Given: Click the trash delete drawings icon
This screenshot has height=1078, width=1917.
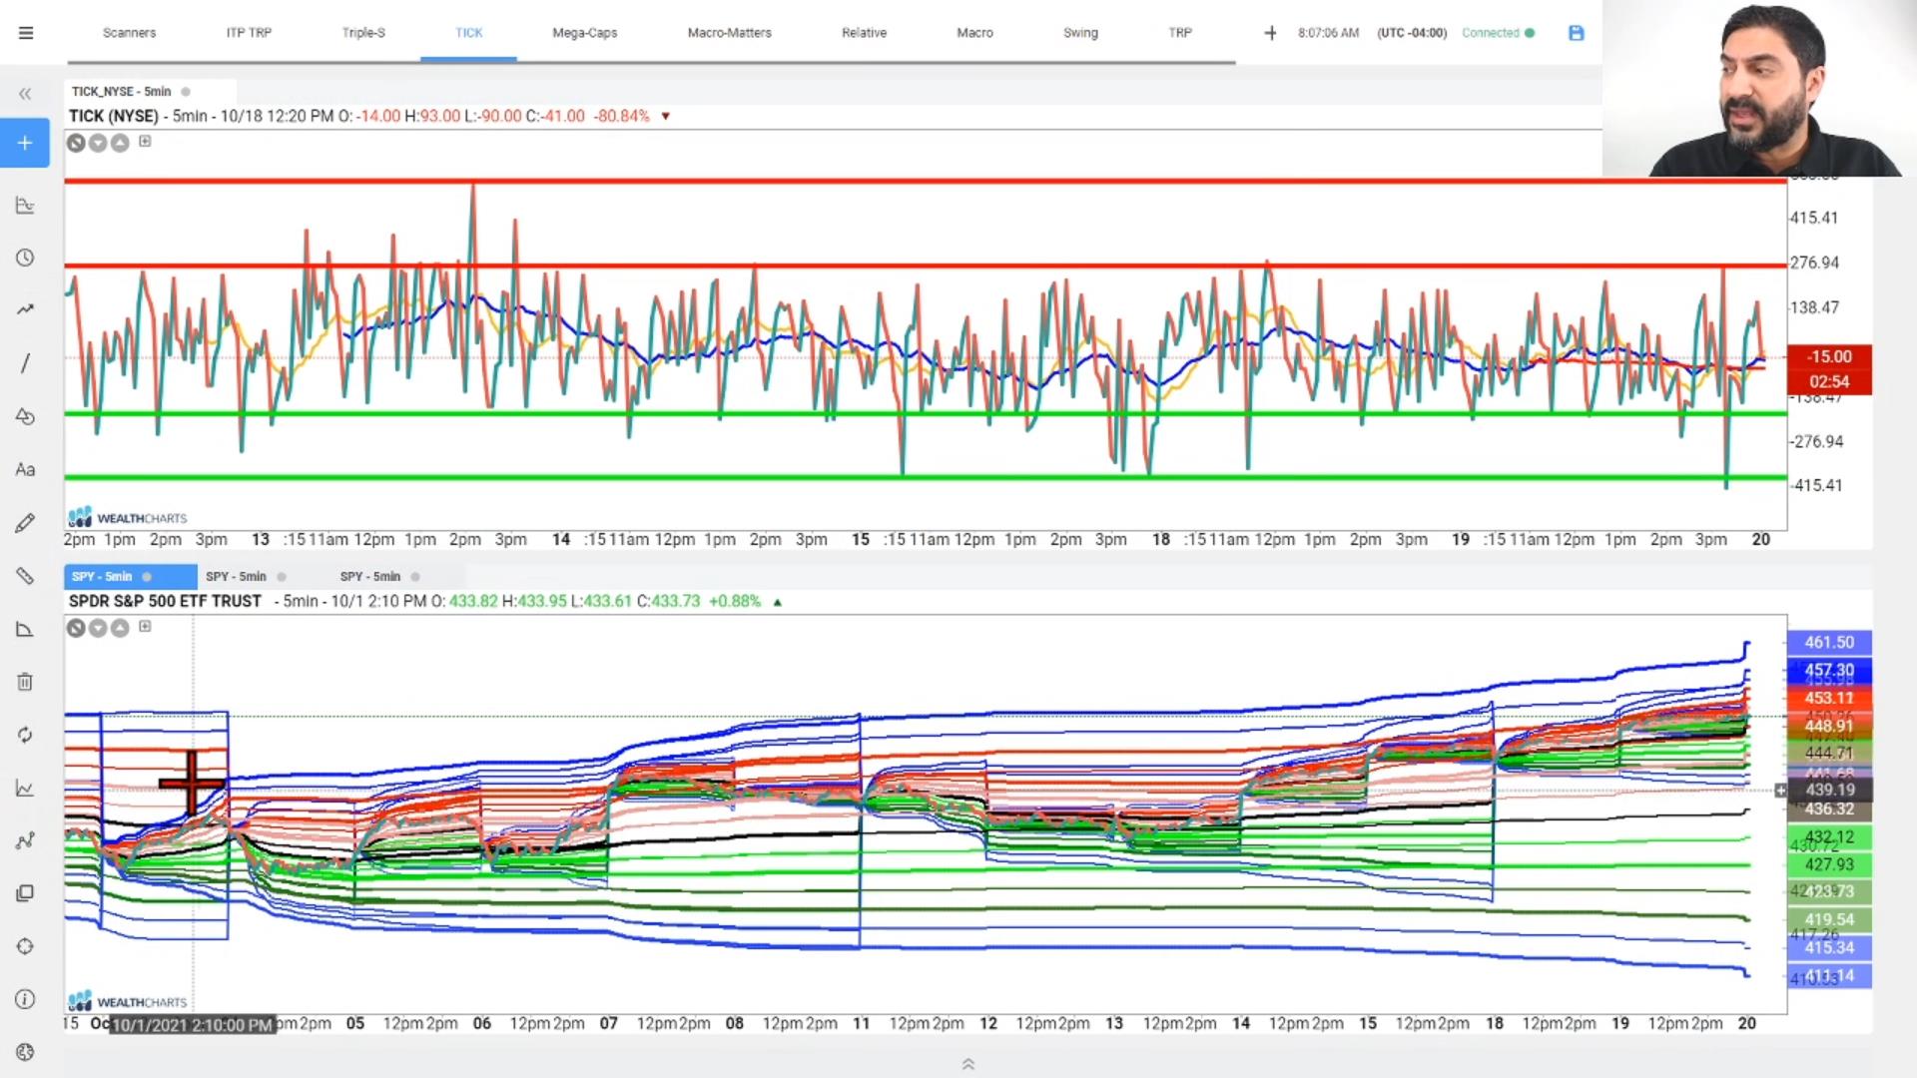Looking at the screenshot, I should pyautogui.click(x=25, y=682).
